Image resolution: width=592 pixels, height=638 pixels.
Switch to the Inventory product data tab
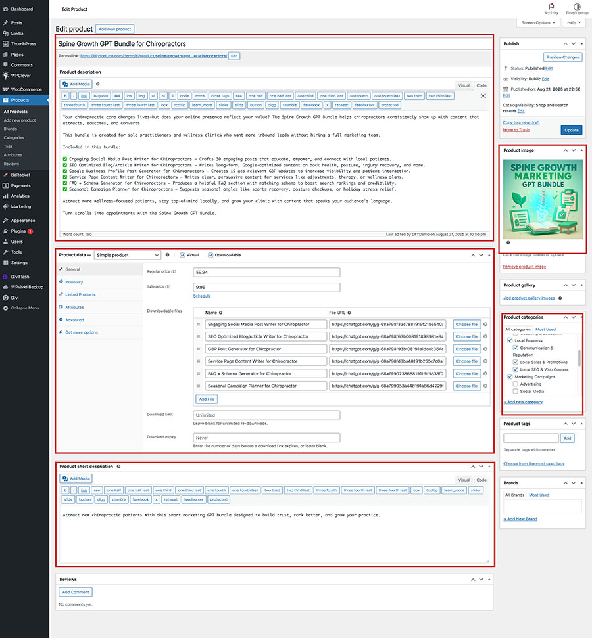pyautogui.click(x=74, y=282)
